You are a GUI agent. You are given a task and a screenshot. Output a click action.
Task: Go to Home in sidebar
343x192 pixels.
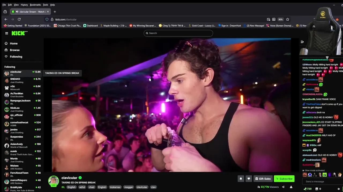coord(11,43)
